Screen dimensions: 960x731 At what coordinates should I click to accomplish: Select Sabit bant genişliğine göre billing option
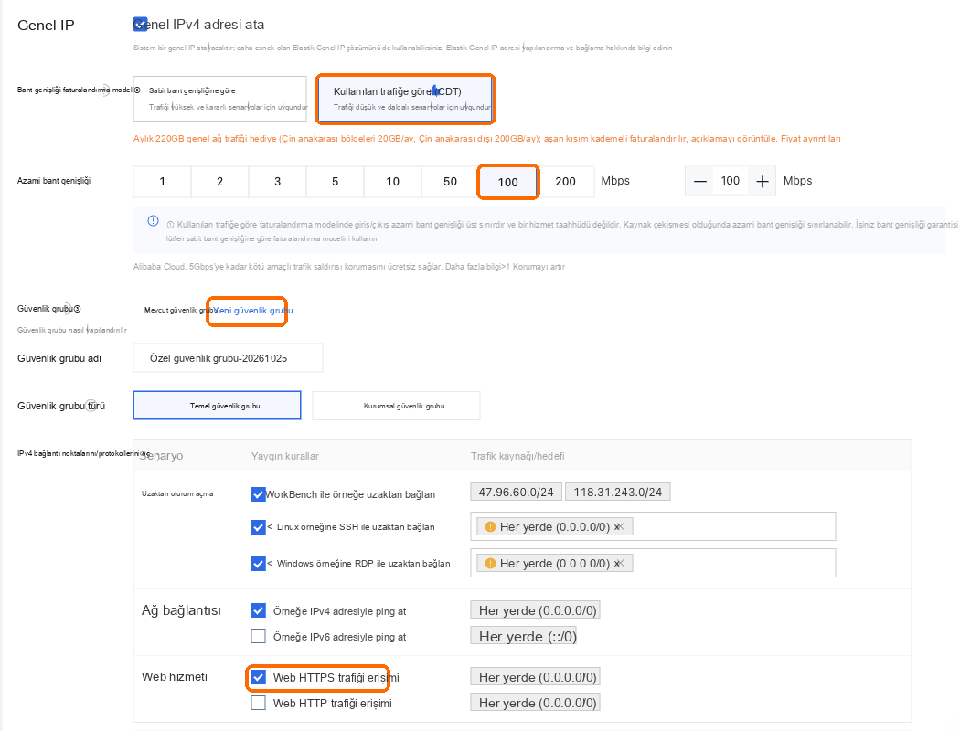click(219, 99)
